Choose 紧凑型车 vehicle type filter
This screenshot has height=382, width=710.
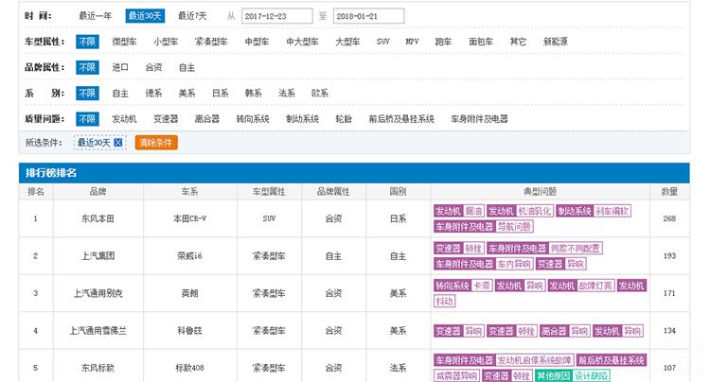(209, 42)
